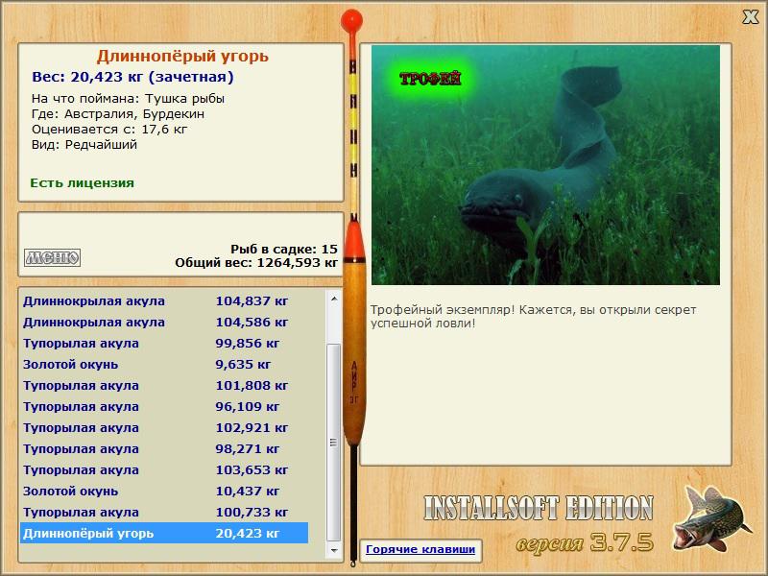Click the eel trophy photo

[545, 165]
